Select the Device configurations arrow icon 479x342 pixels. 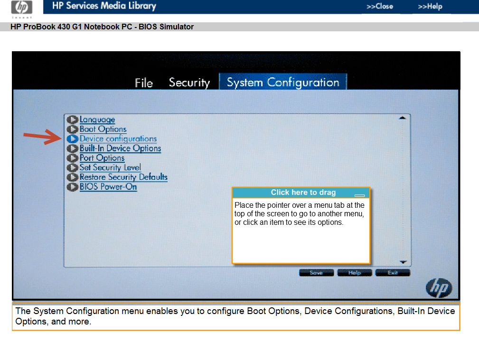pos(72,139)
